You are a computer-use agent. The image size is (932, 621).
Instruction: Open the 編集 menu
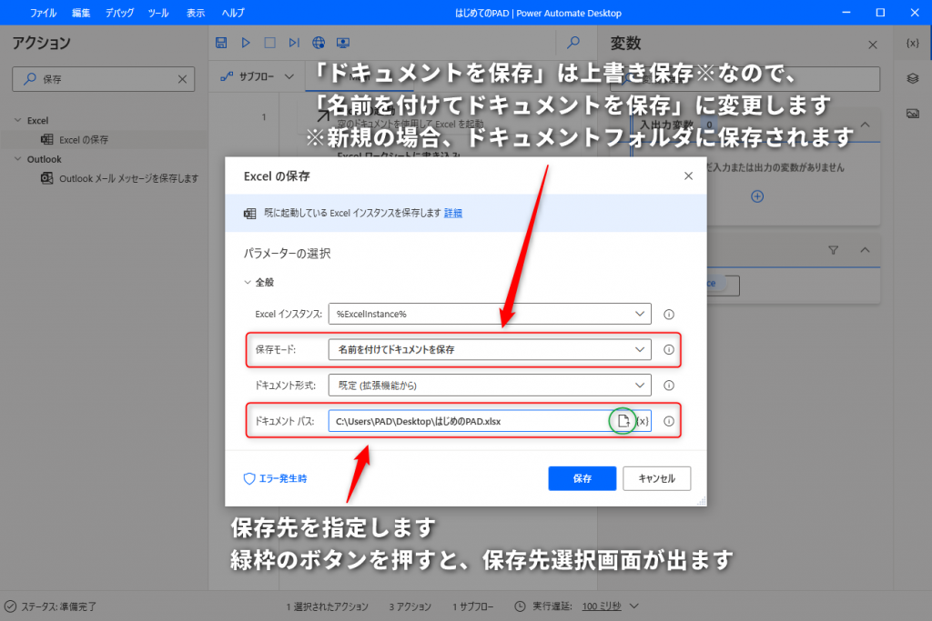click(81, 13)
